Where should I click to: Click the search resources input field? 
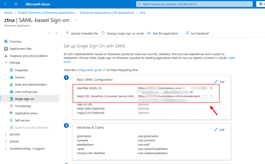tap(194, 4)
